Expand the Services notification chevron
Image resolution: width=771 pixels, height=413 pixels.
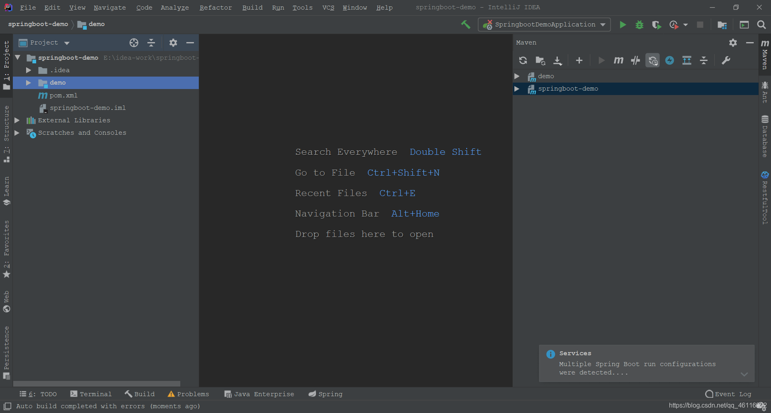coord(744,374)
